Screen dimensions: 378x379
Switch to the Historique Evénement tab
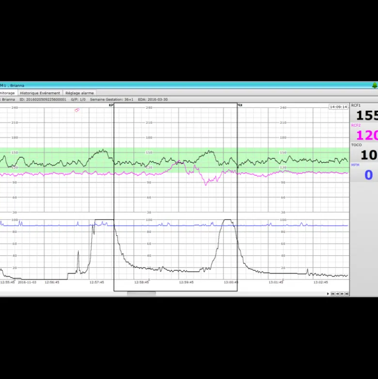click(40, 93)
